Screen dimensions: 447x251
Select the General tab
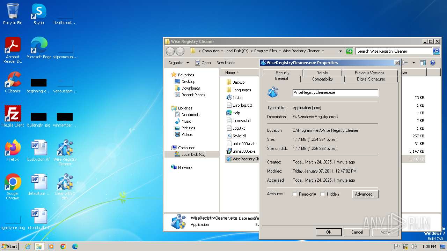click(281, 78)
